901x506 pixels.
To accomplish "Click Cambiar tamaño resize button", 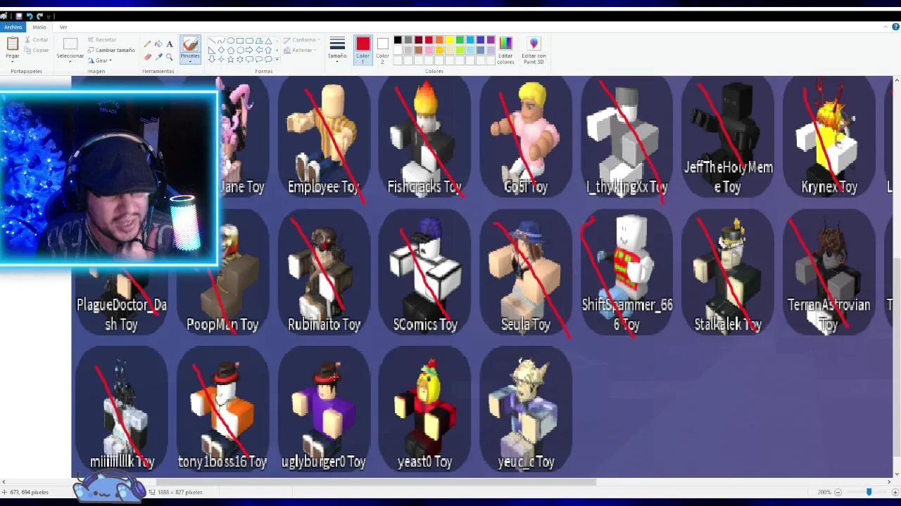I will [x=111, y=50].
